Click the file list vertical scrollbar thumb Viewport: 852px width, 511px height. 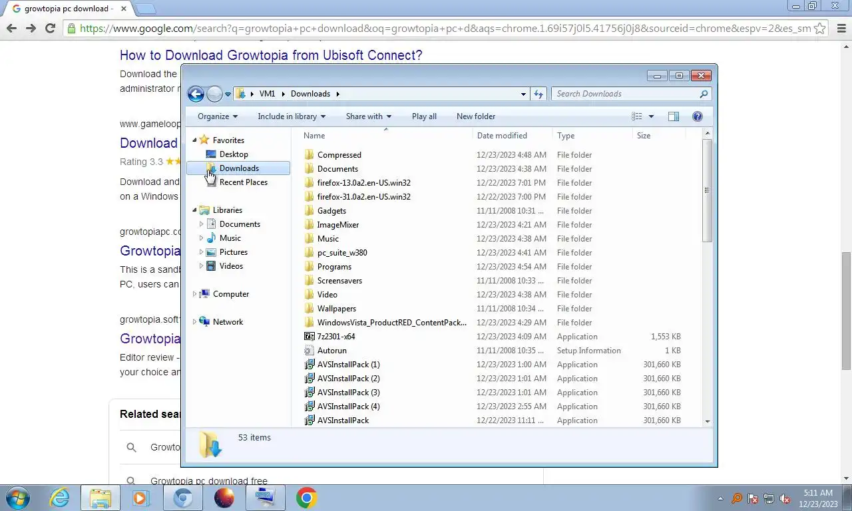coord(707,190)
